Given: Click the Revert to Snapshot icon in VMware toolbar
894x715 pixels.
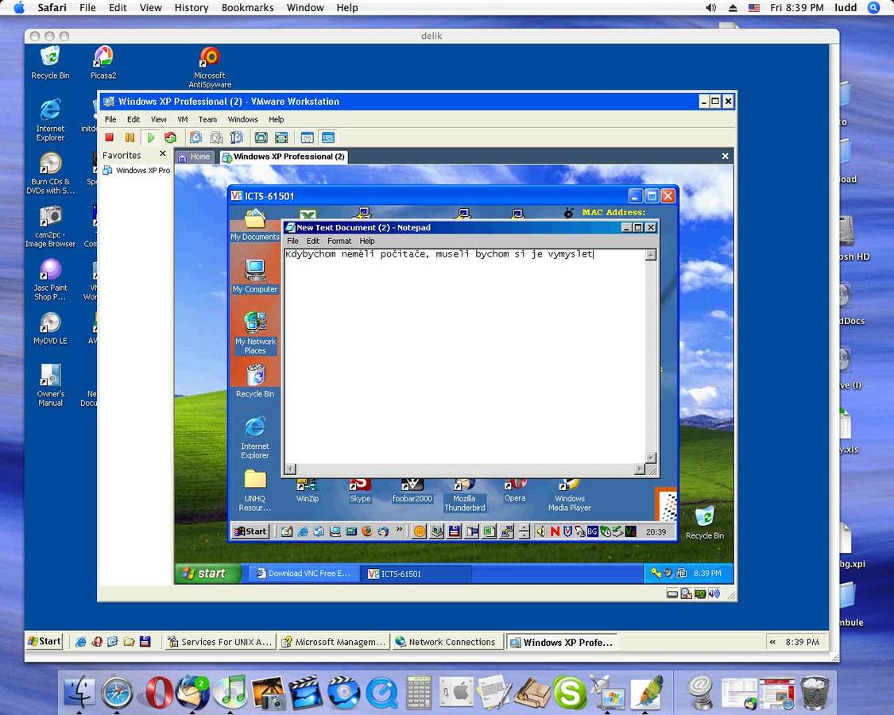Looking at the screenshot, I should pyautogui.click(x=216, y=137).
